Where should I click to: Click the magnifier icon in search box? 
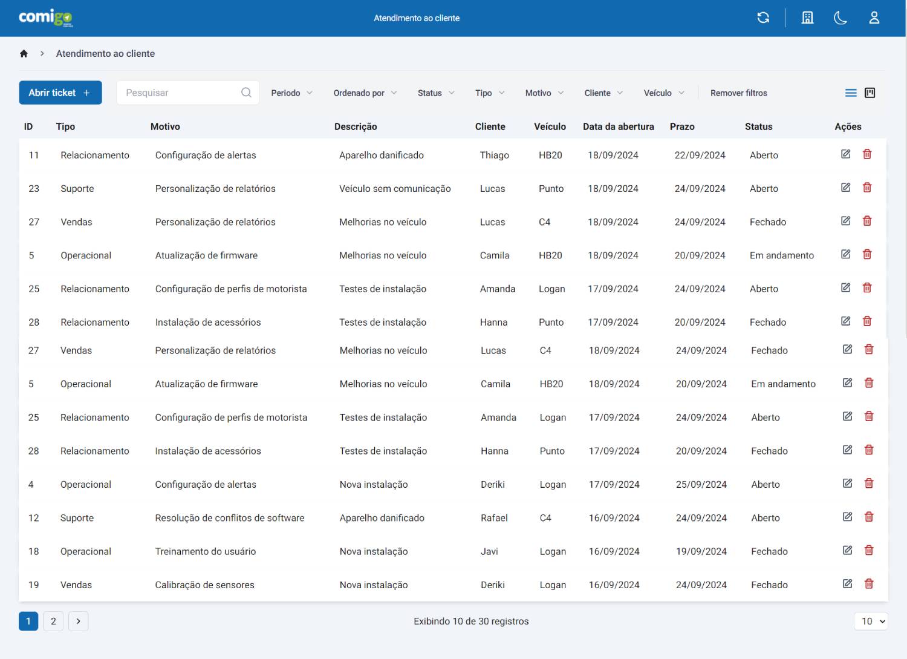(246, 93)
